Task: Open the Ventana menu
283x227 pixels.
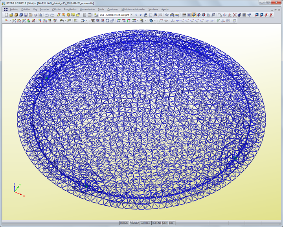Action: point(153,9)
